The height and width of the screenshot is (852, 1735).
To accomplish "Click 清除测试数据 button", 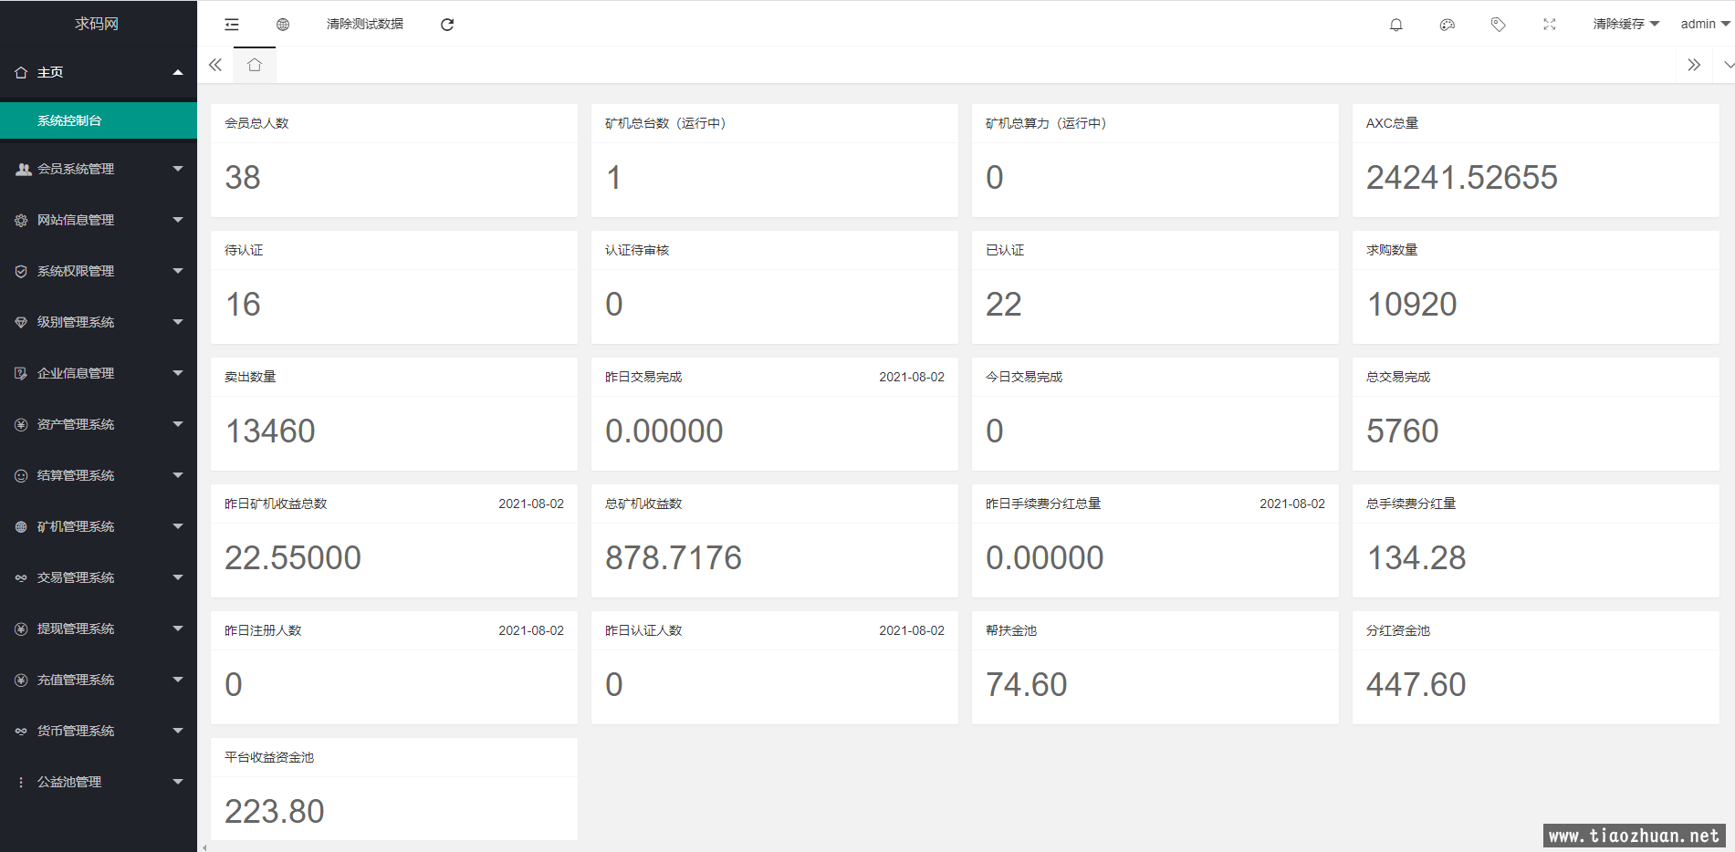I will [x=365, y=25].
